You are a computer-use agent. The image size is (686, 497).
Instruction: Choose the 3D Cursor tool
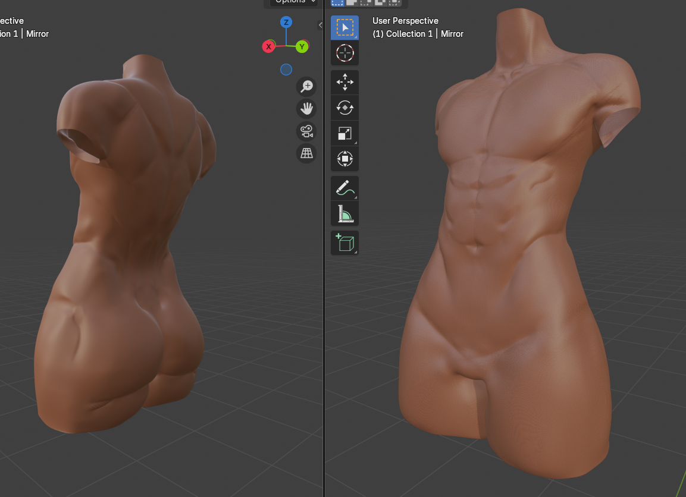[x=344, y=53]
